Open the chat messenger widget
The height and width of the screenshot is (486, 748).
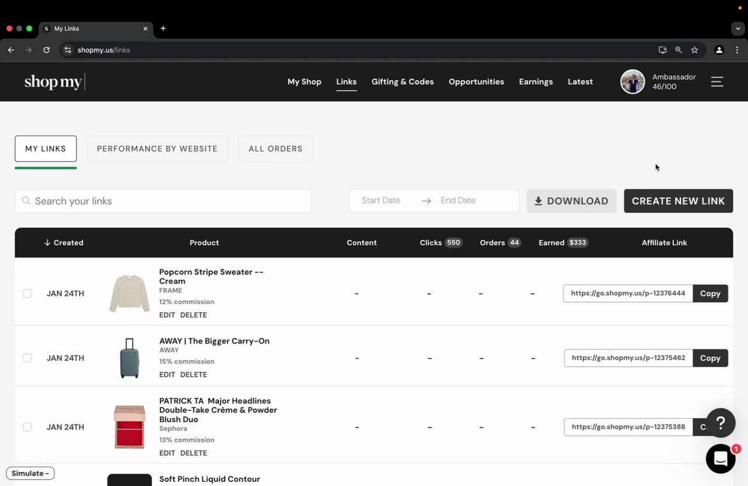pyautogui.click(x=721, y=459)
